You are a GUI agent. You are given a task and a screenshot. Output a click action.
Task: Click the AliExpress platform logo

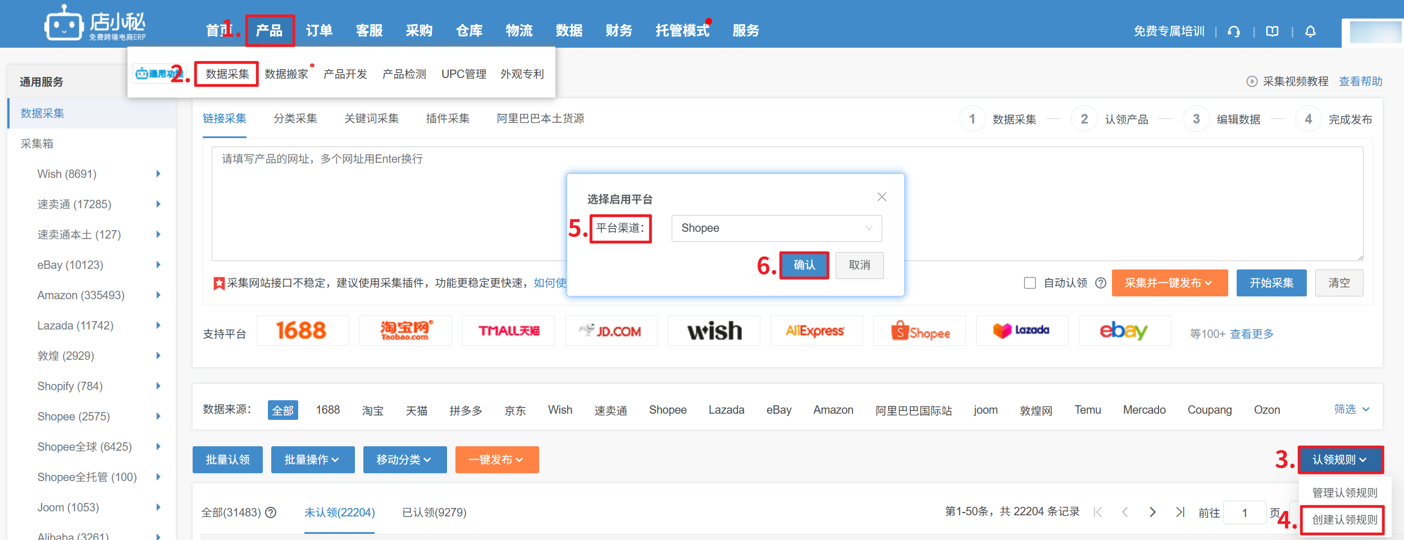coord(817,331)
